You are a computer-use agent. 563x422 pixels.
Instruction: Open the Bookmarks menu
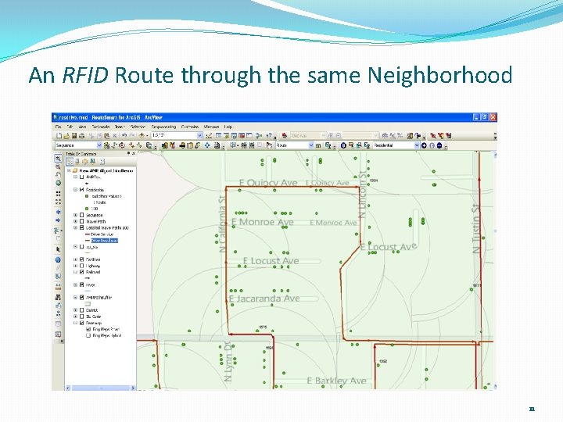click(101, 127)
